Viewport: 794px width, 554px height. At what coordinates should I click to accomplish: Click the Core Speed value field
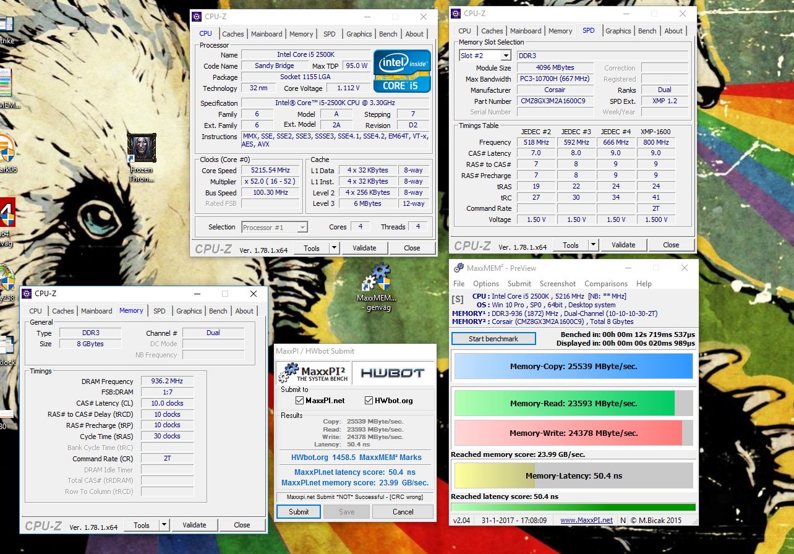click(270, 170)
